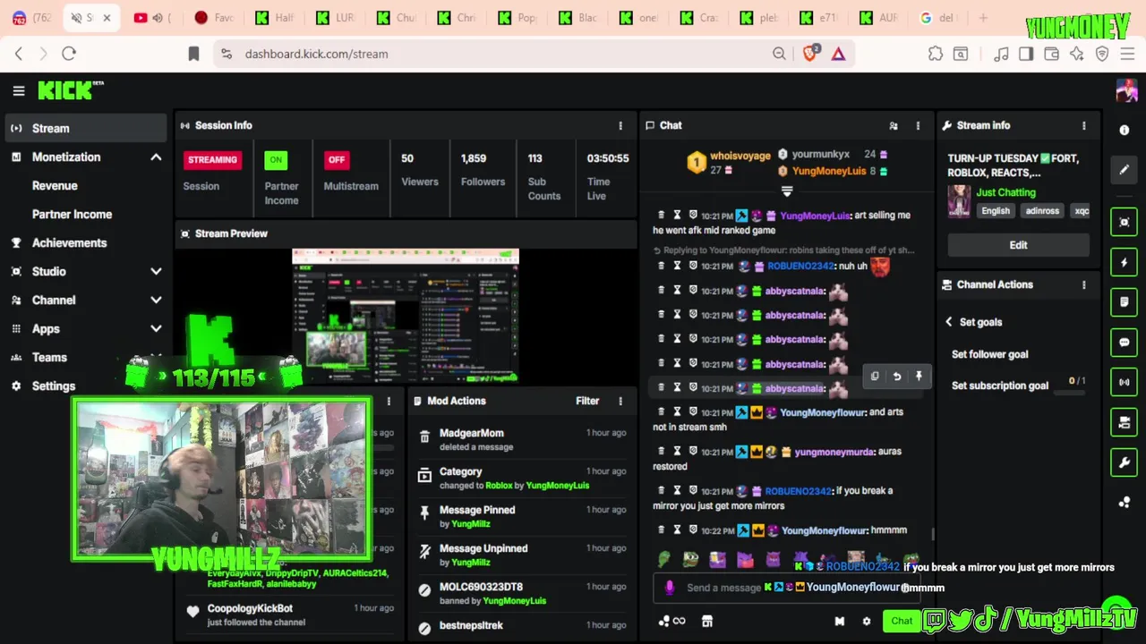1146x644 pixels.
Task: Click the 'MadgearMom' mod action entry
Action: 523,439
